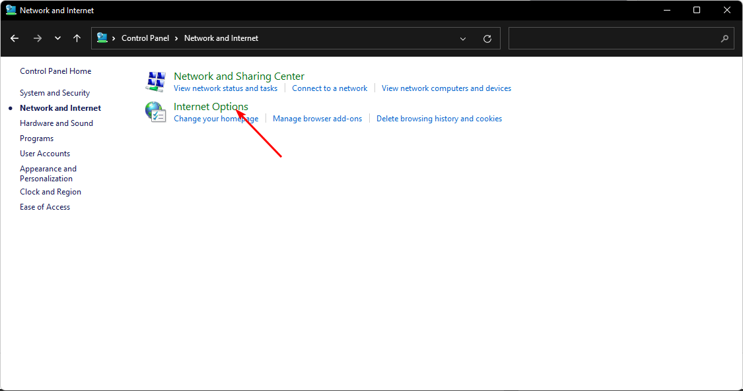Select System and Security in sidebar
The height and width of the screenshot is (391, 743).
pyautogui.click(x=55, y=93)
